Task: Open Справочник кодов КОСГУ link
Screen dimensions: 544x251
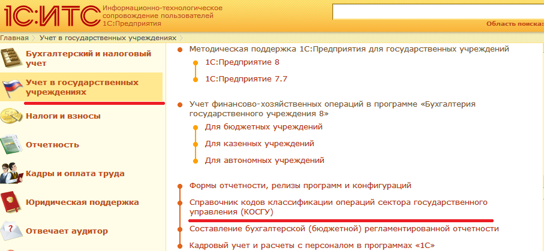Action: [339, 207]
